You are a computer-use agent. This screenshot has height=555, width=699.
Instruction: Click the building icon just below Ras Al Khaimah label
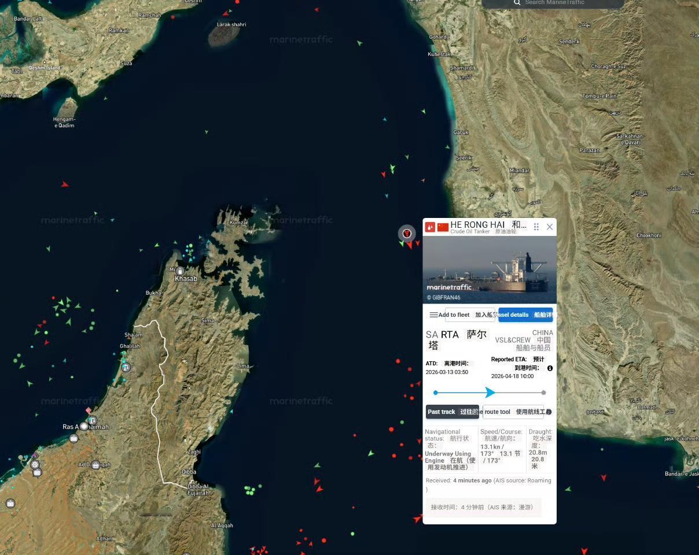73,438
